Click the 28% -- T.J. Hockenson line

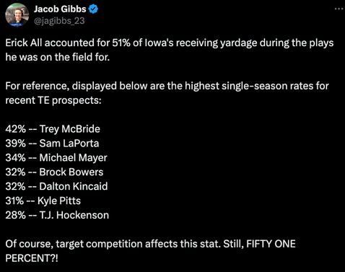pos(57,215)
